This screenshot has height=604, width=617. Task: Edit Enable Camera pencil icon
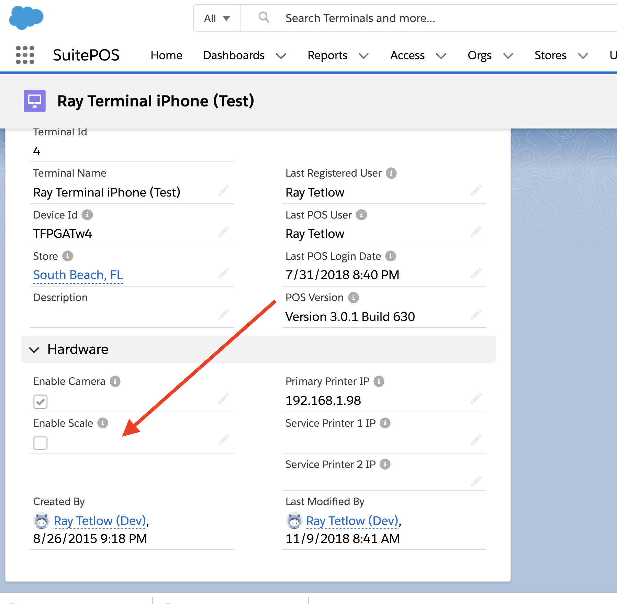(224, 399)
